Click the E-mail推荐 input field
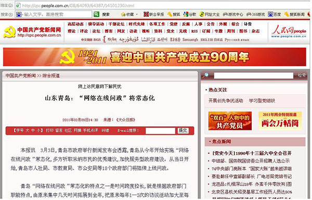 coord(160,130)
